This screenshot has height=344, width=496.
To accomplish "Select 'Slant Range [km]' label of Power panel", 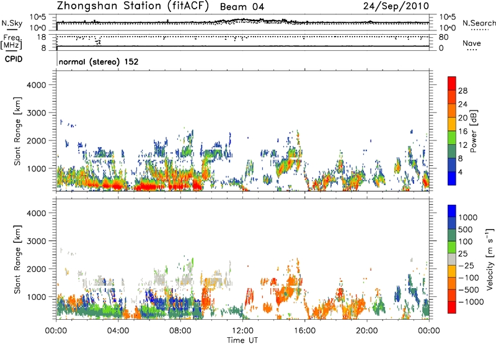I will tap(18, 131).
